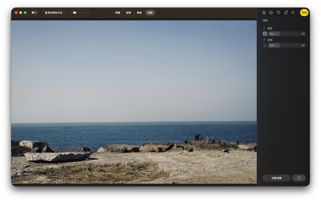Select the 裁剪 tab
Image resolution: width=321 pixels, height=201 pixels.
point(139,13)
